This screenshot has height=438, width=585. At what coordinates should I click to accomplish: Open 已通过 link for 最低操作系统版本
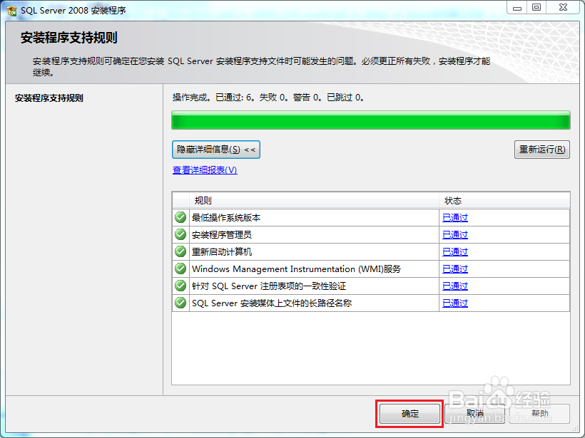click(x=454, y=217)
